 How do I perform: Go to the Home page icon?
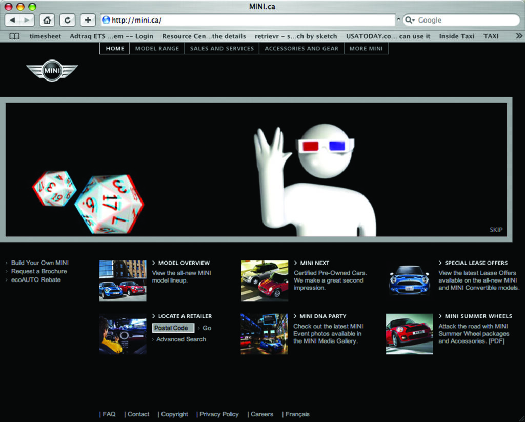pyautogui.click(x=47, y=20)
